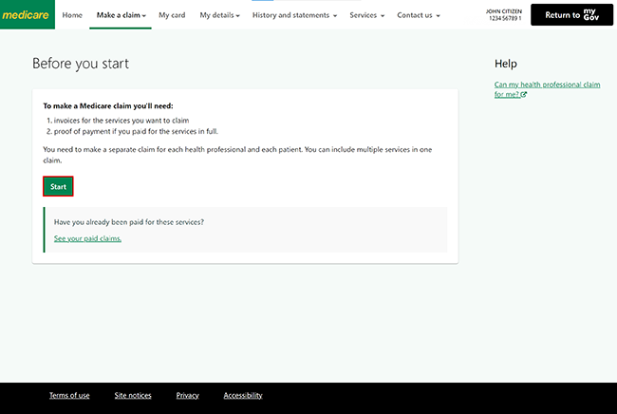Click the medicare logo
The height and width of the screenshot is (414, 617).
27,14
